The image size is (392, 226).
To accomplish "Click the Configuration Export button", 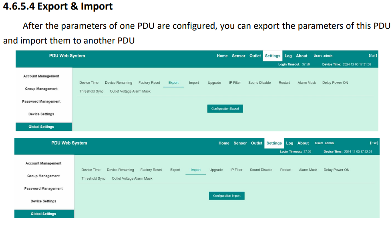I will [x=225, y=109].
